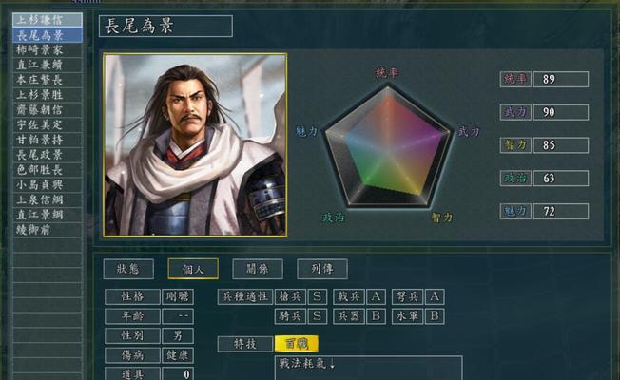Select 上杉謙信 in the officer list
This screenshot has height=380, width=620.
(x=48, y=20)
